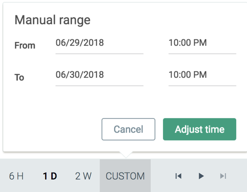Jump to the start with the skip-previous icon
The image size is (247, 192).
coord(179,176)
